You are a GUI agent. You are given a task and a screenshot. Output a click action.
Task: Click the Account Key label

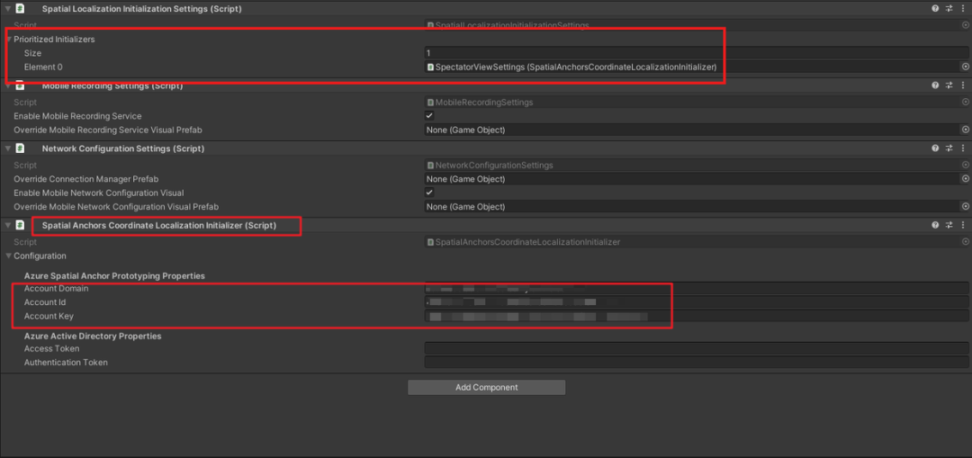pos(49,316)
